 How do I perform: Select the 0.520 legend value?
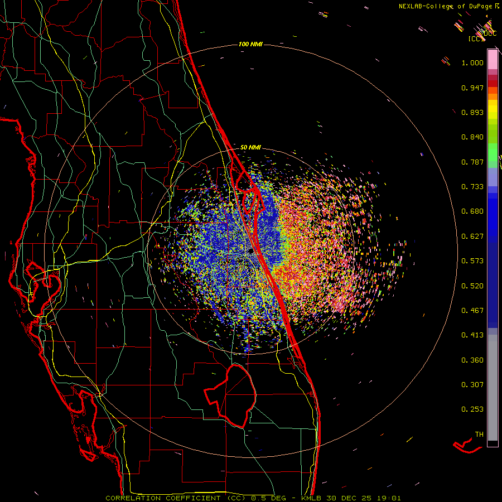472,286
